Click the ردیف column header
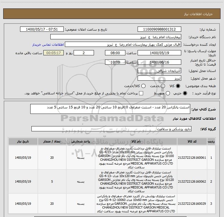This screenshot has width=224, height=217. pos(211,142)
